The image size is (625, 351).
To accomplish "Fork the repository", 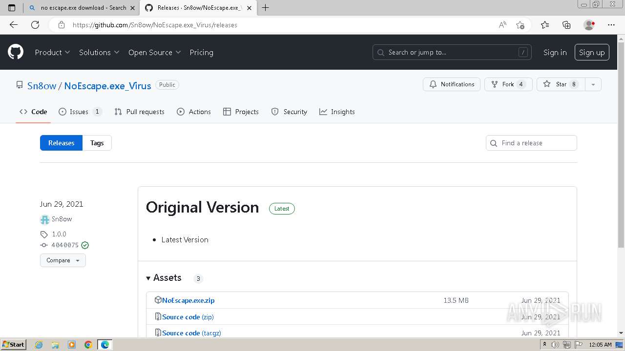I will pos(508,84).
